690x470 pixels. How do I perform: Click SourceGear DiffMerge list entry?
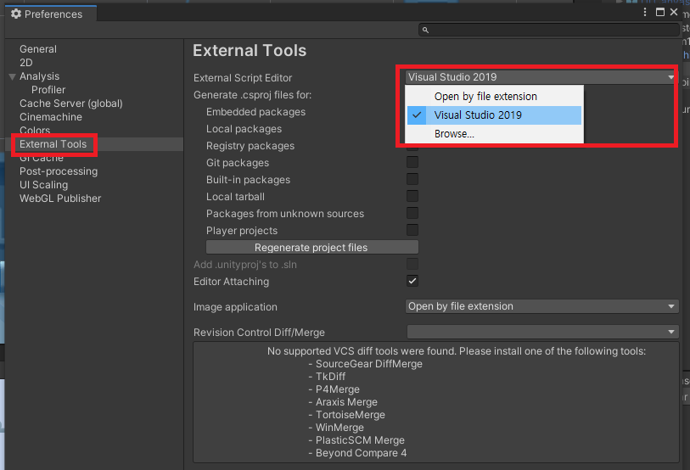[x=368, y=364]
